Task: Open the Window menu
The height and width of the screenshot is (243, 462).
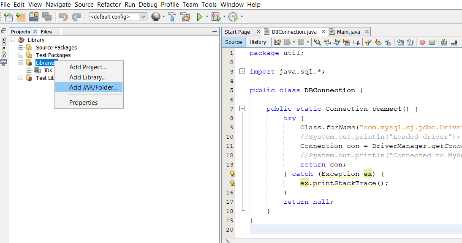Action: [232, 5]
